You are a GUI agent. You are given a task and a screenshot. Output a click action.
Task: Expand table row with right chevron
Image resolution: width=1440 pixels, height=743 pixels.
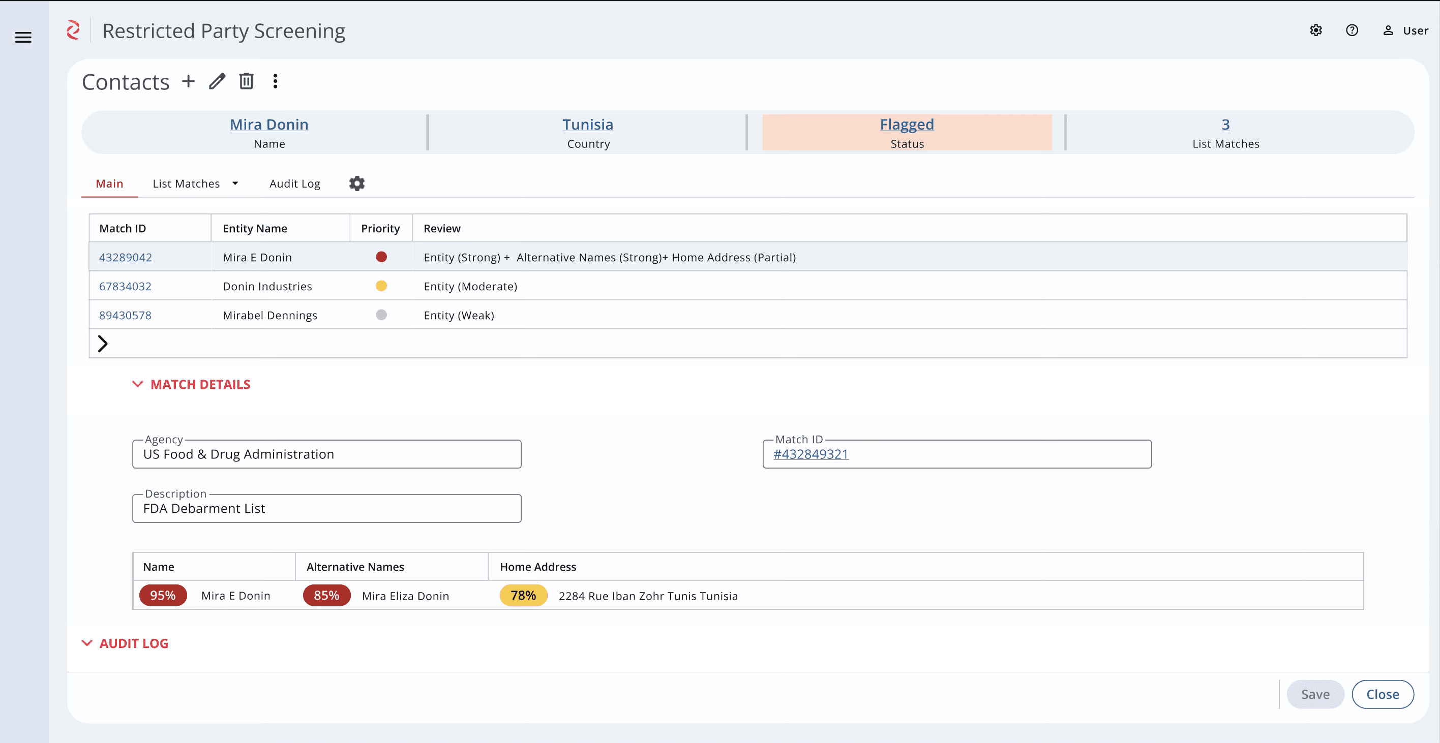102,344
